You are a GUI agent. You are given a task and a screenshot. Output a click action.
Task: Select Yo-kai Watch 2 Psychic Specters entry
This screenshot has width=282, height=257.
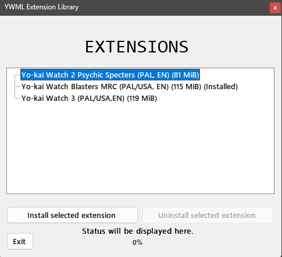coord(110,75)
